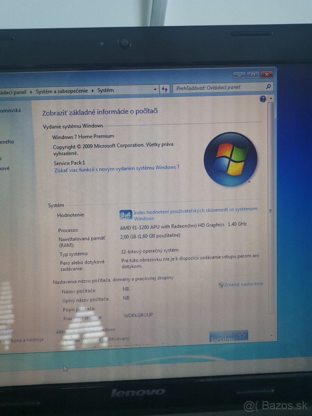The image size is (312, 416).
Task: Click the Refresh icon in the address bar
Action: [164, 89]
